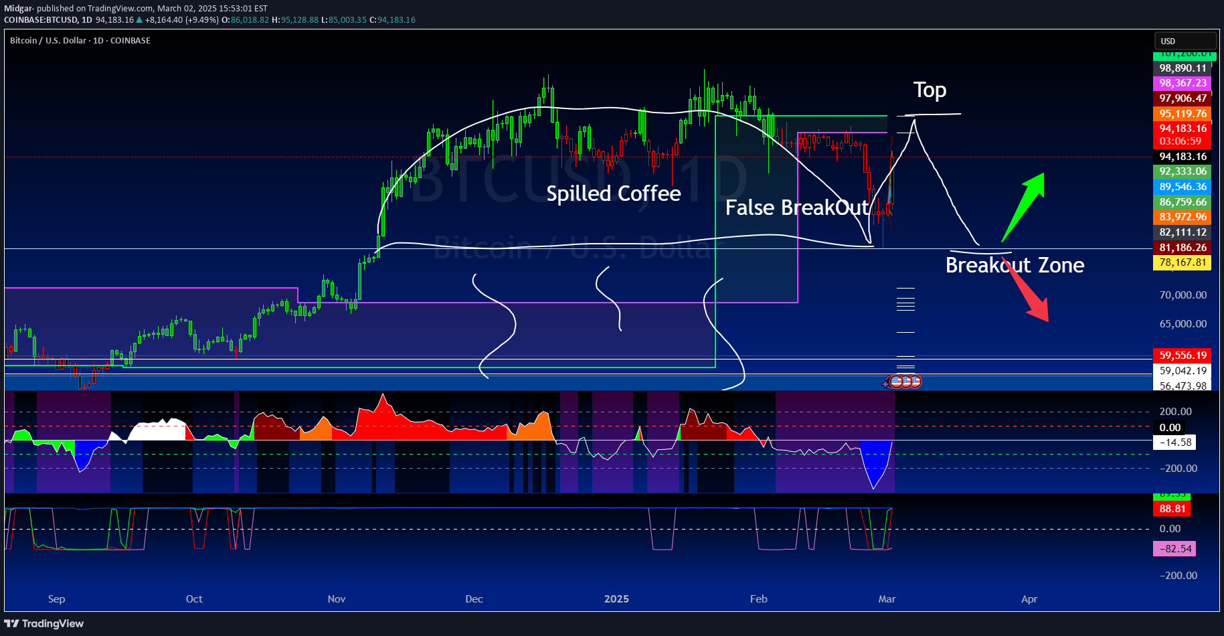
Task: Click the blue 89,546.36 price label
Action: click(x=1183, y=187)
